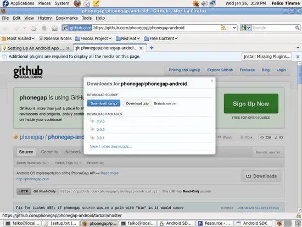This screenshot has width=302, height=227.
Task: Open the search engine selector dropdown
Action: point(246,28)
